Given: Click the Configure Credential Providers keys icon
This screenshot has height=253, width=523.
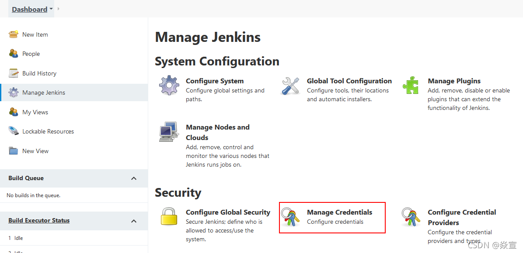Looking at the screenshot, I should 411,217.
